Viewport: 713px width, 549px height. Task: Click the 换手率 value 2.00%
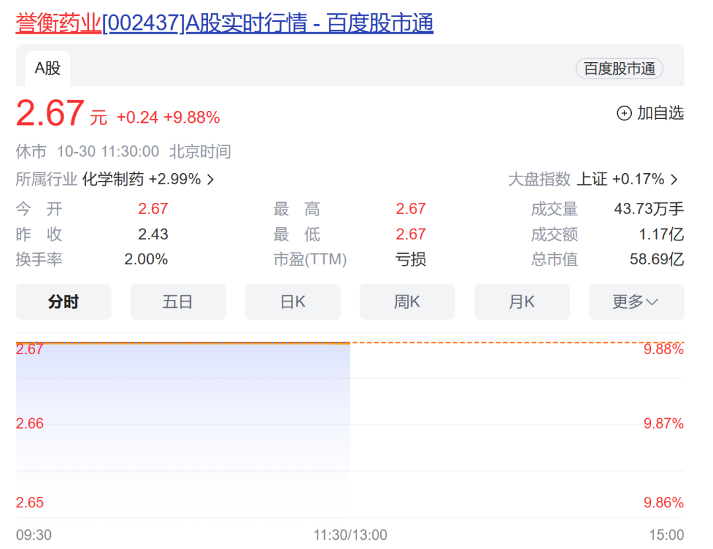click(x=146, y=260)
